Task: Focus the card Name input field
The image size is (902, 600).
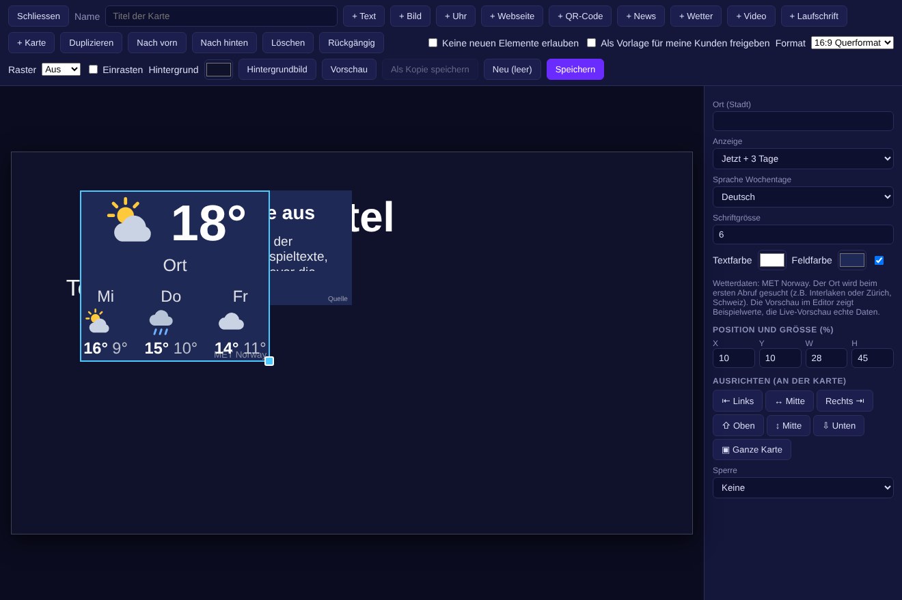Action: click(221, 16)
